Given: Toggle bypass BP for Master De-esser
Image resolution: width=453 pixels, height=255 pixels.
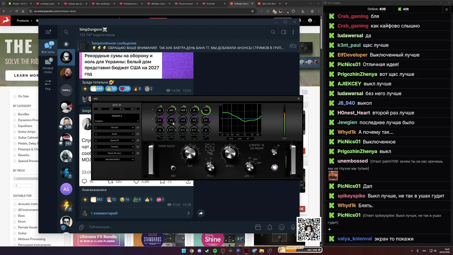Looking at the screenshot, I should pyautogui.click(x=138, y=153).
